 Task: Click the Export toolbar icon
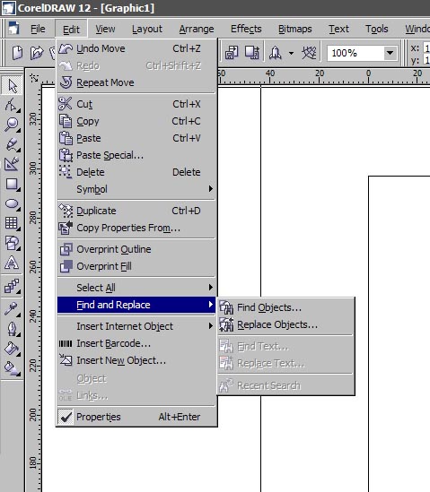(252, 52)
